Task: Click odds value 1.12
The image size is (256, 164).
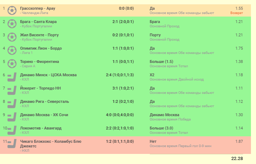Action: pyautogui.click(x=239, y=101)
